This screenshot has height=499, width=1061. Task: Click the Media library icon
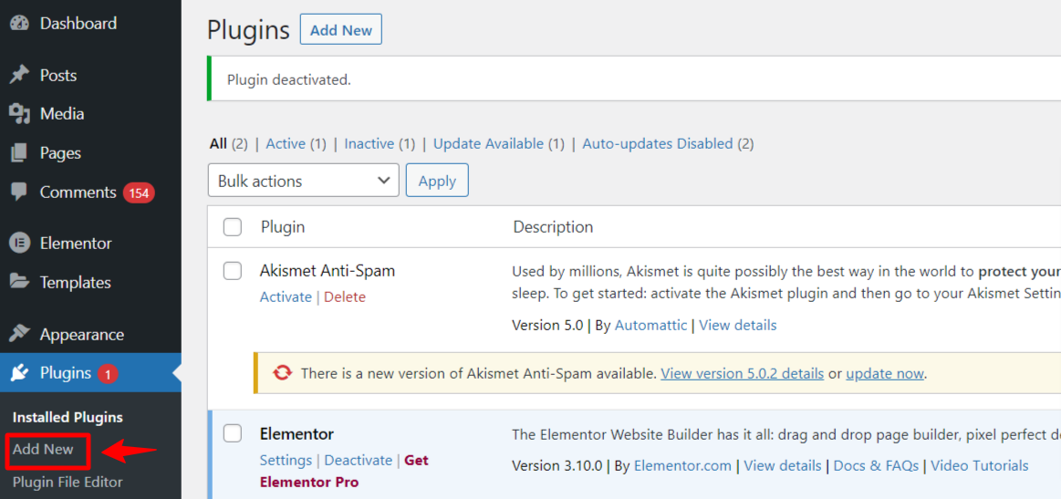click(x=19, y=114)
